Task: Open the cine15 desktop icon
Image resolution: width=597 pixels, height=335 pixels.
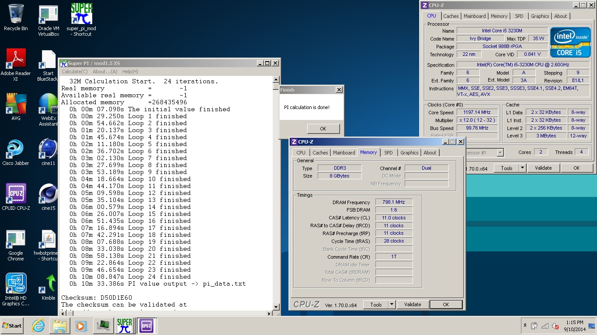Action: 49,197
